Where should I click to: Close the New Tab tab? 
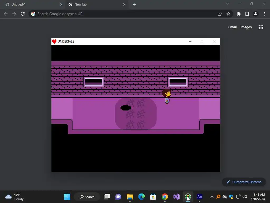[124, 4]
